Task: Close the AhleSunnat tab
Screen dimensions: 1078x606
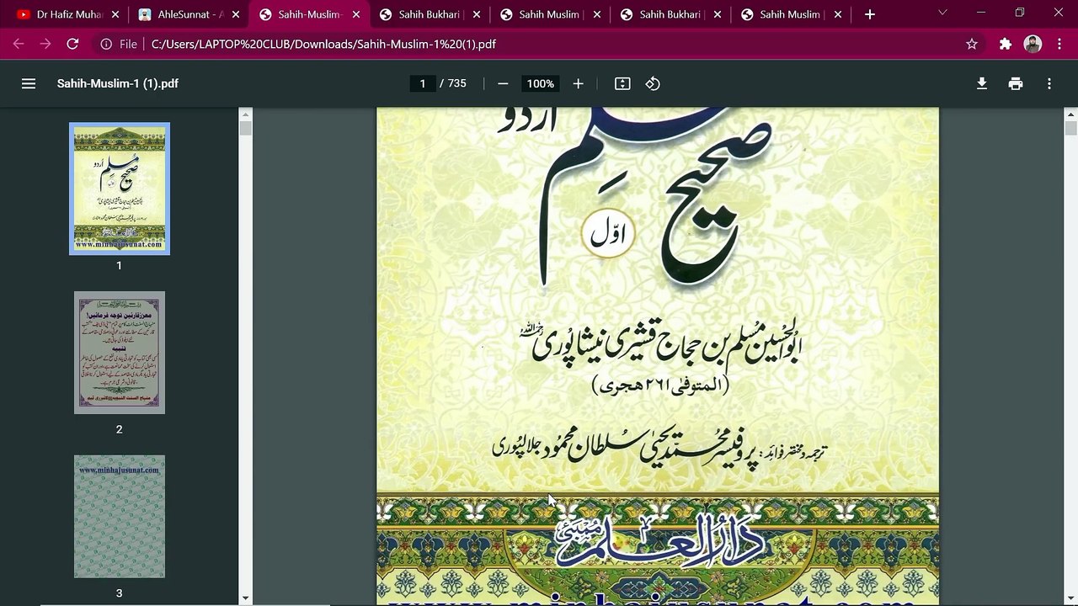Action: tap(236, 14)
